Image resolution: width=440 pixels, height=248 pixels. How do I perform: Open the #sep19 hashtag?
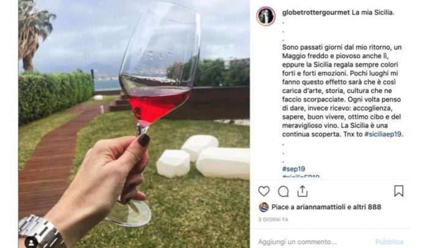click(x=293, y=169)
